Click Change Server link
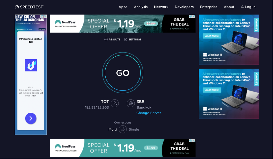 (x=149, y=113)
